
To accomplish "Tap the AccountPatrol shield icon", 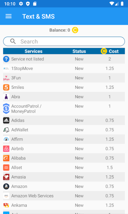I will point(6,109).
